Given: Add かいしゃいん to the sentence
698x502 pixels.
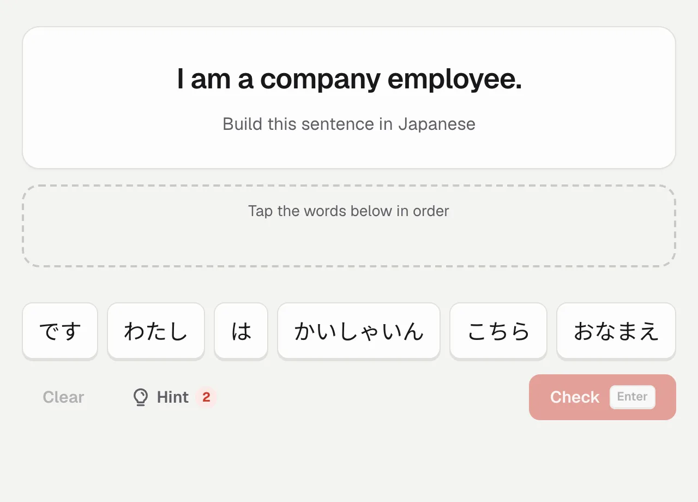Looking at the screenshot, I should [359, 331].
